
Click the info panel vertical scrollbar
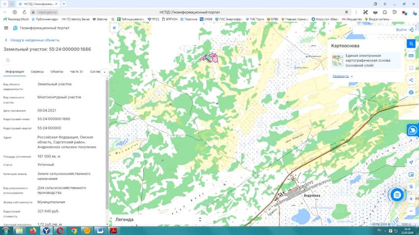click(107, 144)
